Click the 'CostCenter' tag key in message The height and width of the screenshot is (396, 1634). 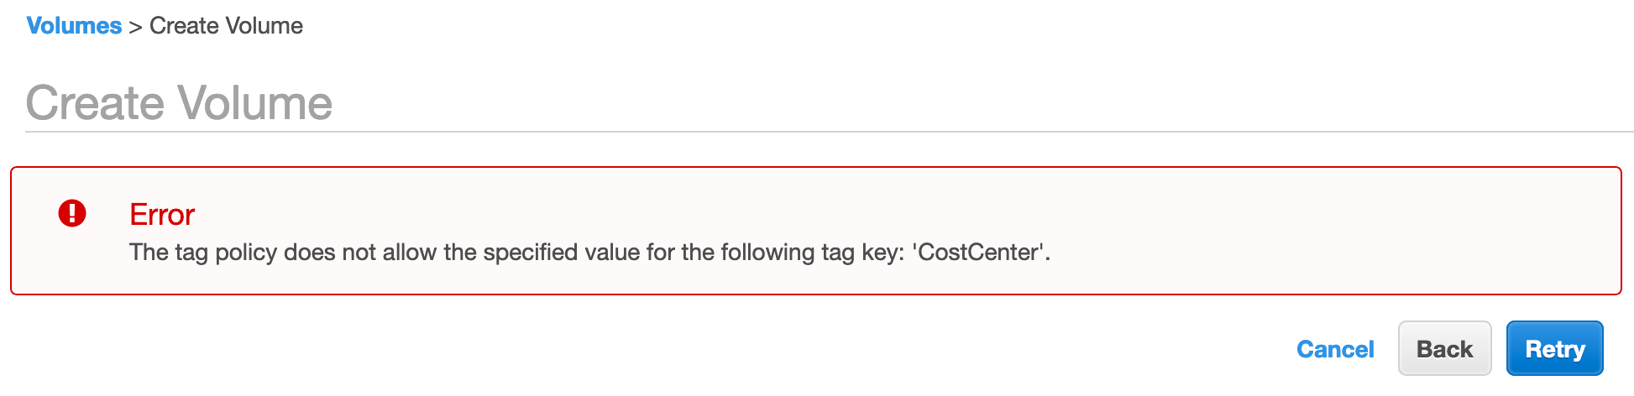click(979, 253)
